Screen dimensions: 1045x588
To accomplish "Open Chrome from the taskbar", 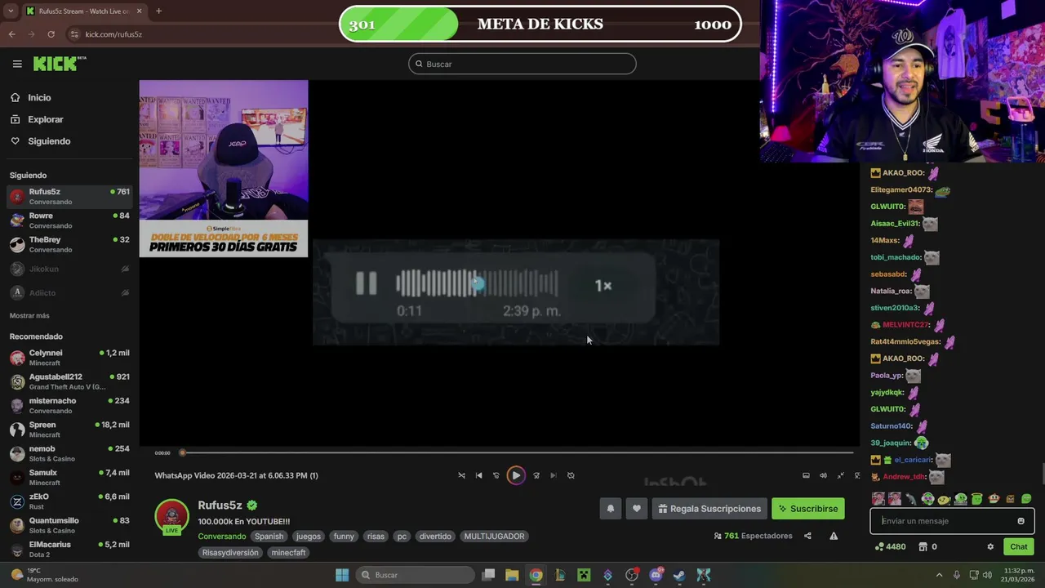I will pyautogui.click(x=536, y=575).
